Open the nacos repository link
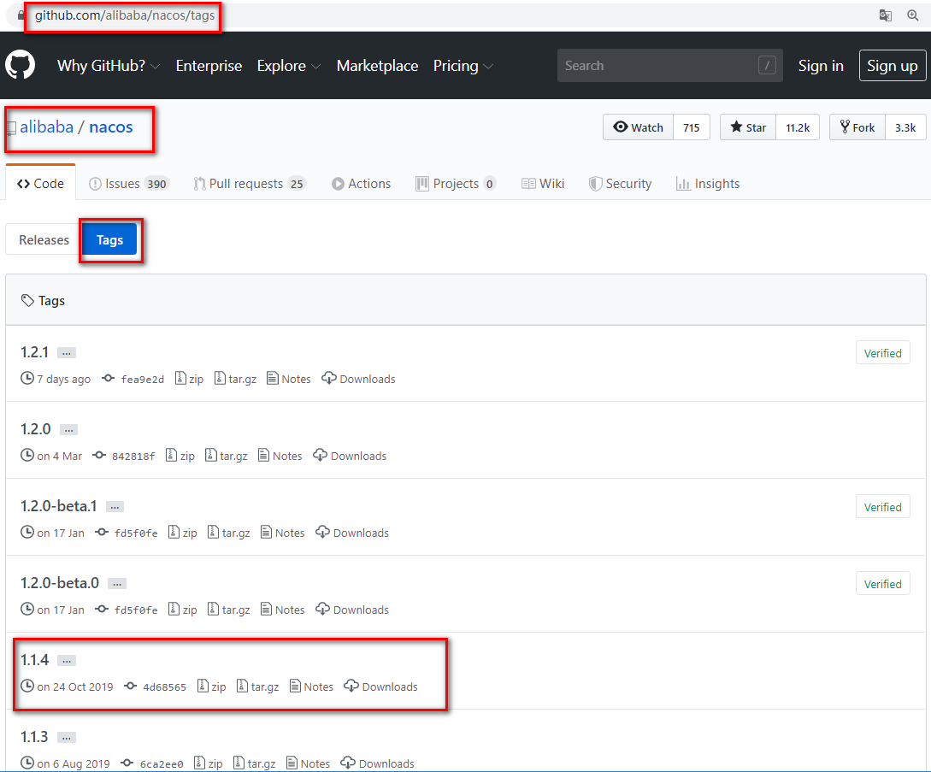 pos(111,127)
